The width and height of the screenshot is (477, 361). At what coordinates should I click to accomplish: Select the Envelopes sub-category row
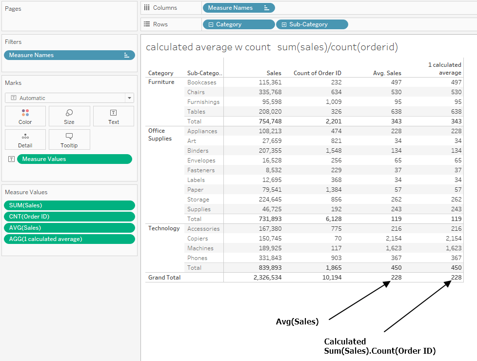click(x=201, y=160)
